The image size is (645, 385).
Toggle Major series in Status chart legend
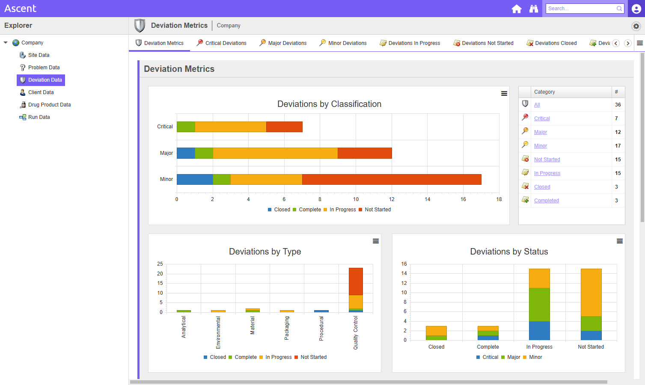511,357
